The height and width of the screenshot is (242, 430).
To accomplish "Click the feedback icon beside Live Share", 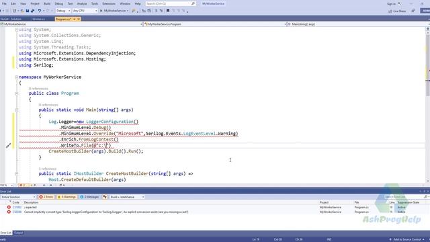I will point(413,11).
